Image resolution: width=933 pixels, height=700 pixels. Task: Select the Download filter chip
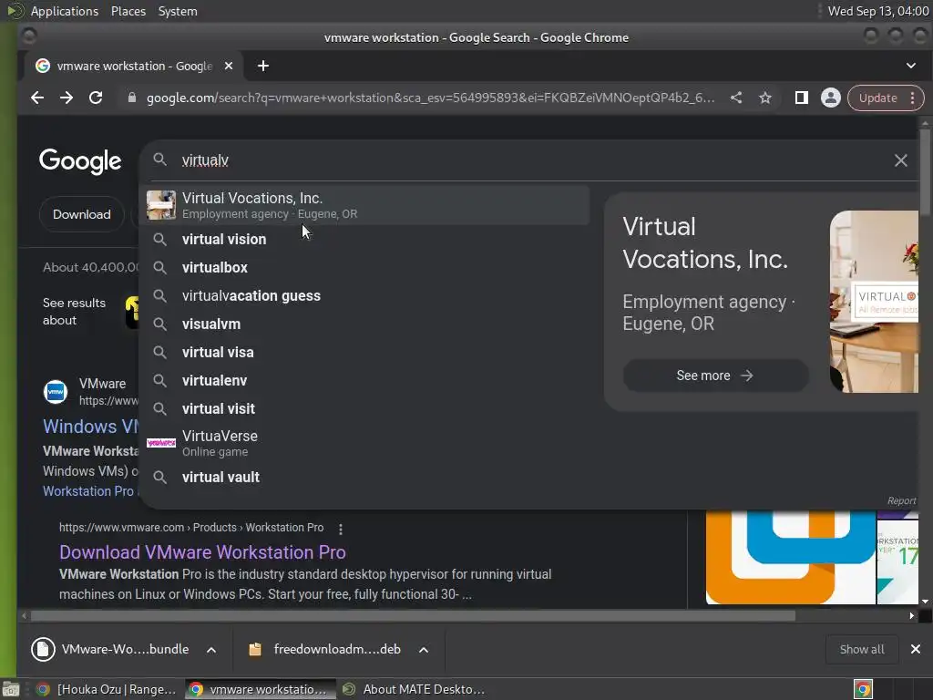81,214
